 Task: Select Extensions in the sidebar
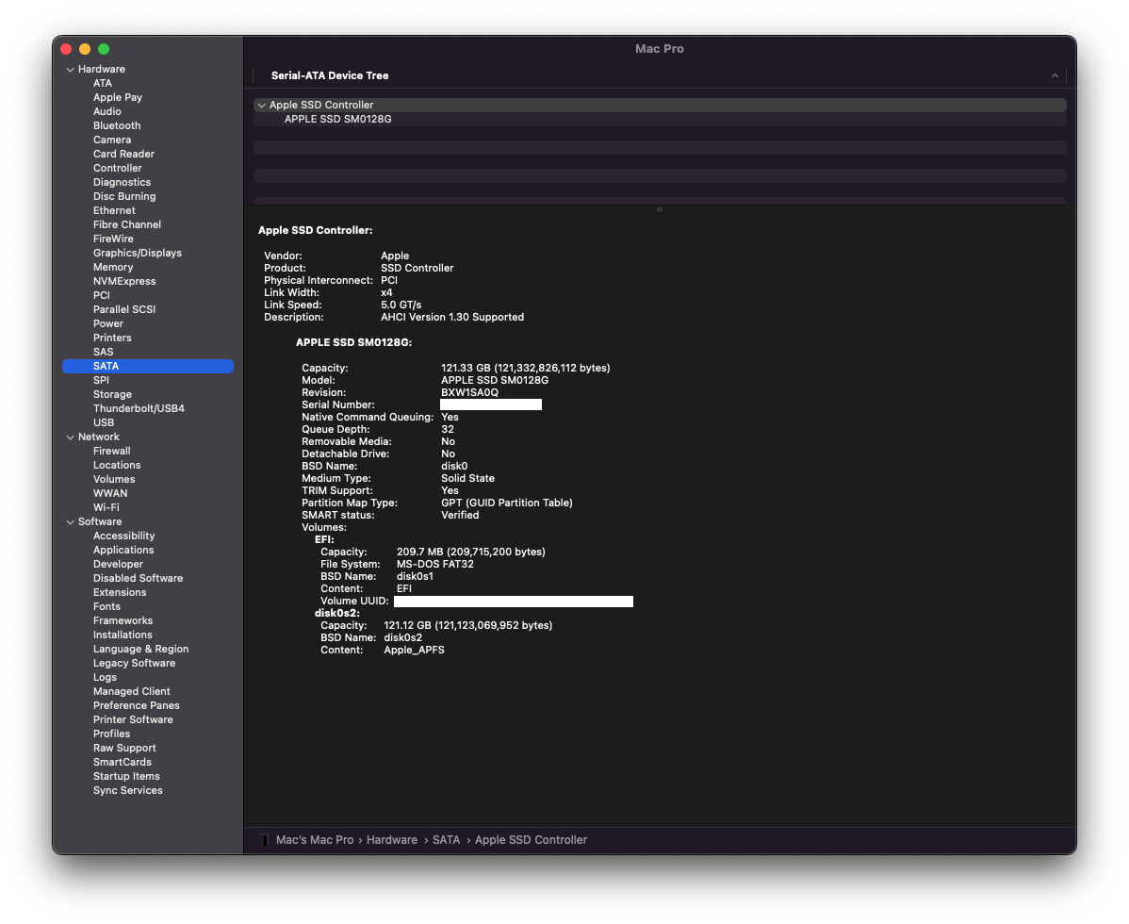120,592
